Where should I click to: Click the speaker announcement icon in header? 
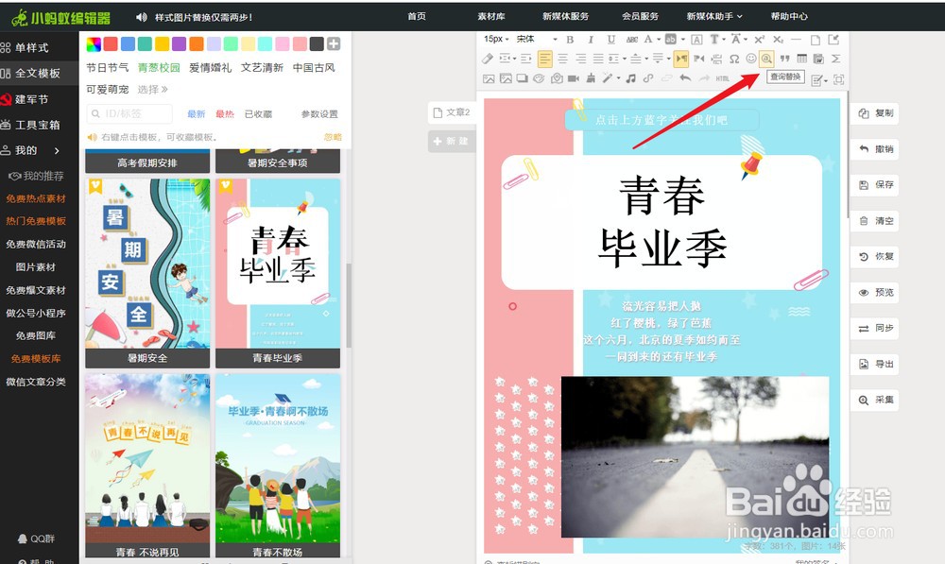pyautogui.click(x=142, y=17)
